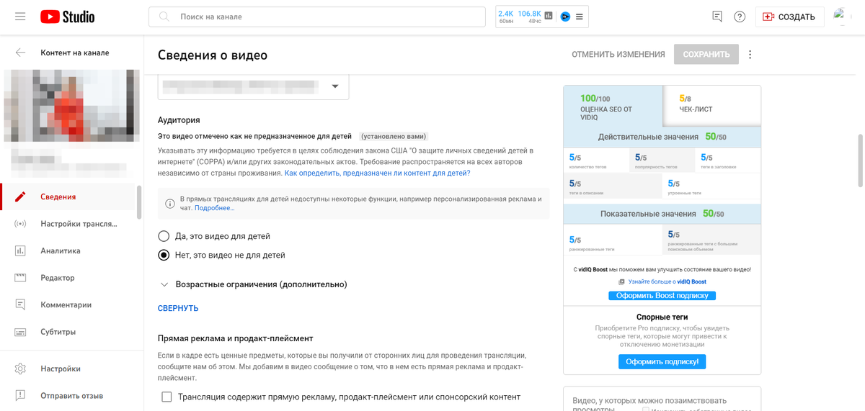Open the 'Подробнее...' link

214,208
